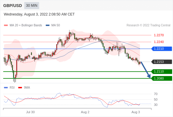The height and width of the screenshot is (117, 173).
Task: Toggle the RSI legend label
Action: 12,88
